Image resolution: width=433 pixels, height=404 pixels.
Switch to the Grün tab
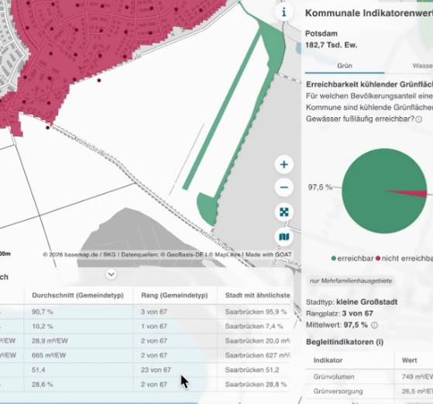pos(345,66)
